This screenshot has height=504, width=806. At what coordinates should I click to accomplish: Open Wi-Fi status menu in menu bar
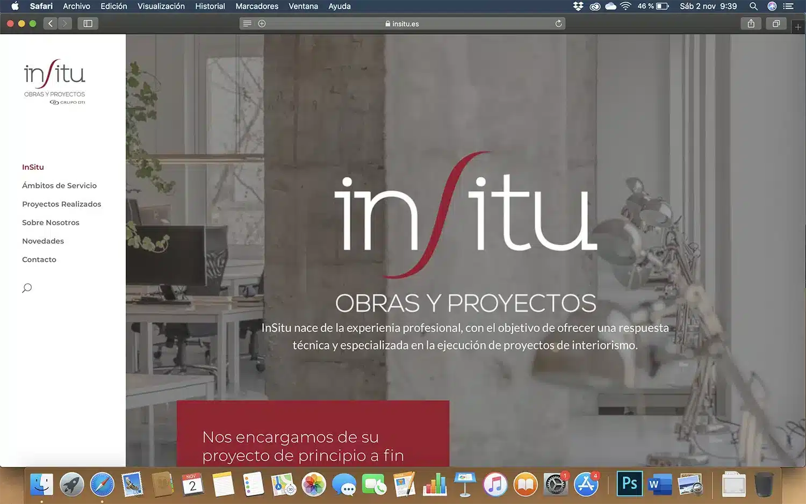625,6
